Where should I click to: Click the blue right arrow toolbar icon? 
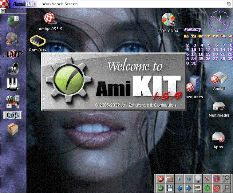pos(189,188)
